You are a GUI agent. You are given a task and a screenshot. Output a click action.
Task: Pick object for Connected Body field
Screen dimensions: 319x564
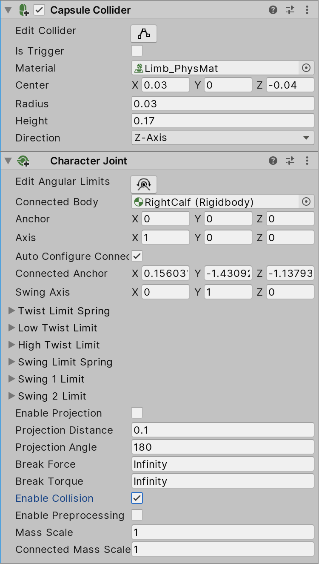pyautogui.click(x=306, y=201)
